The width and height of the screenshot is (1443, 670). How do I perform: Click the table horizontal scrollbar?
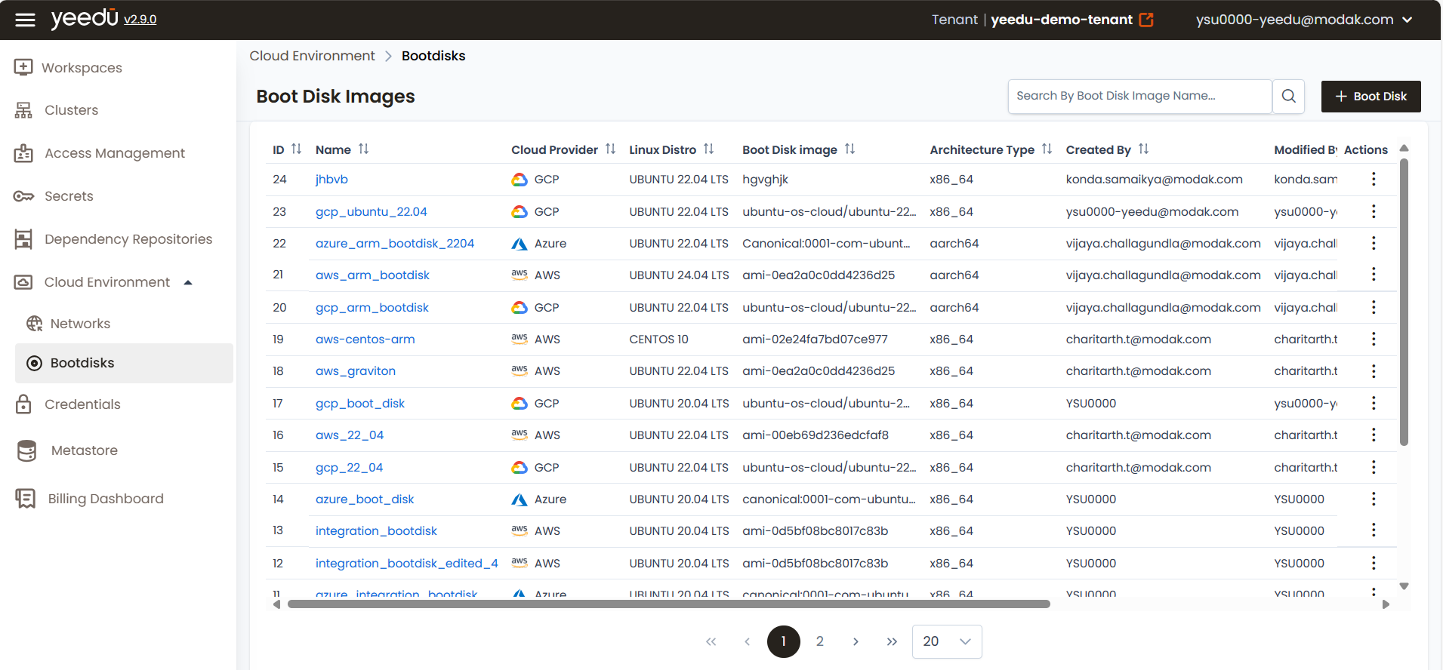(668, 604)
